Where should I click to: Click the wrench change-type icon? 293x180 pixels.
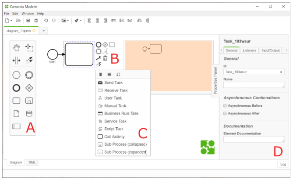click(x=99, y=58)
